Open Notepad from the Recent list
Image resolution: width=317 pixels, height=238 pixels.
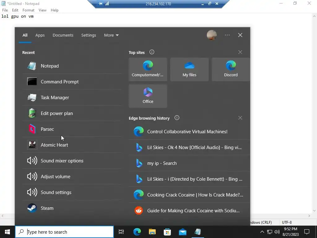(72, 66)
